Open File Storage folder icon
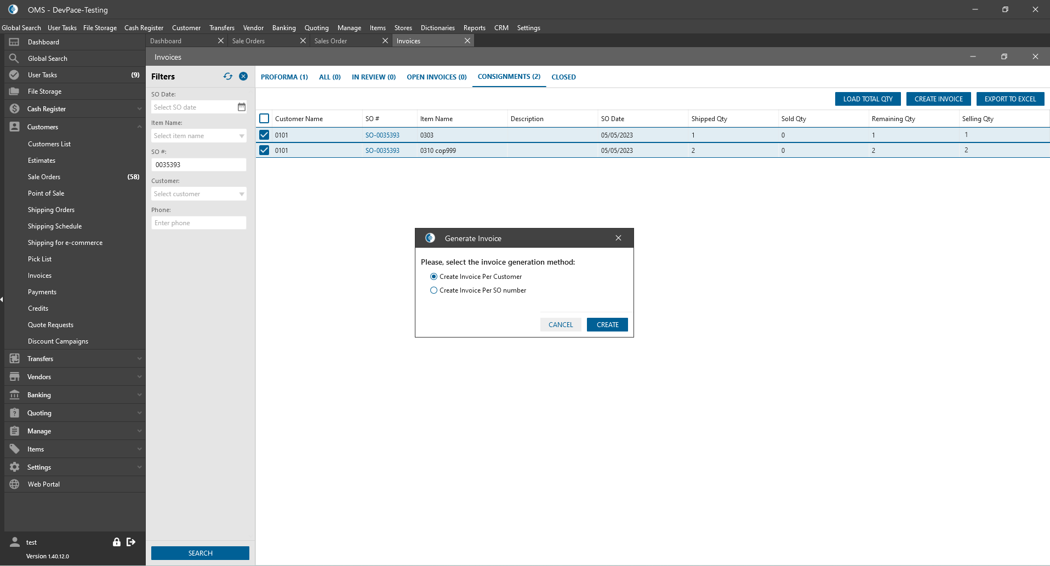 (14, 92)
